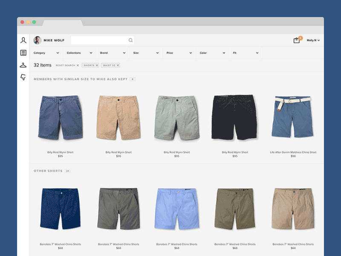
Task: Click the search magnifier icon
Action: pos(130,40)
